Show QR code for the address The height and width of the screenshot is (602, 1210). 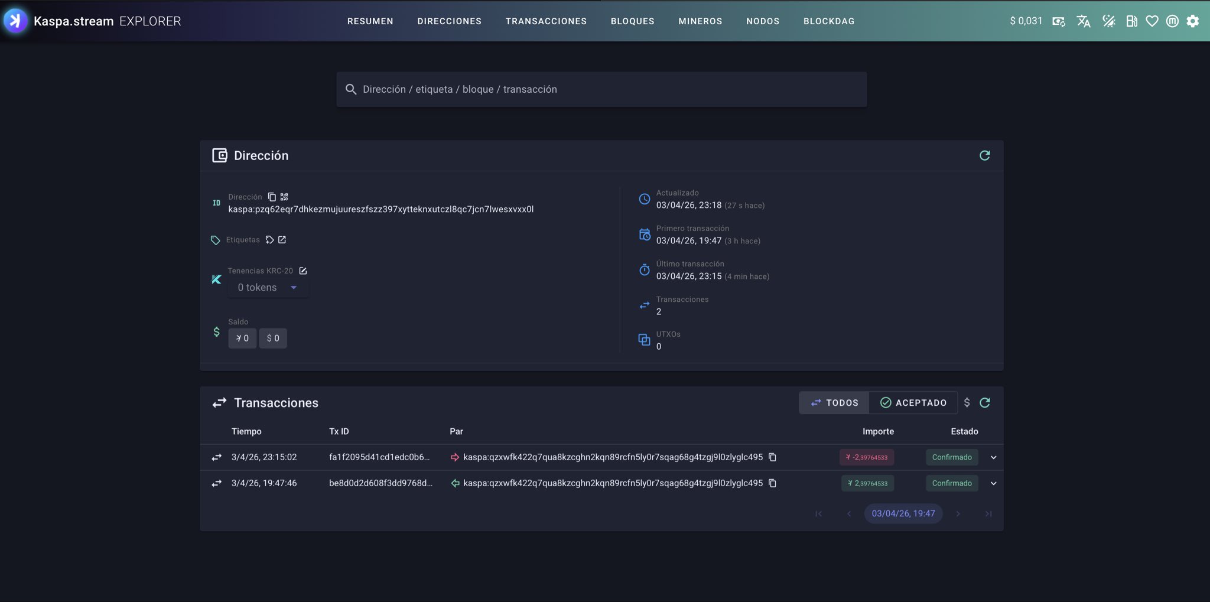coord(284,197)
